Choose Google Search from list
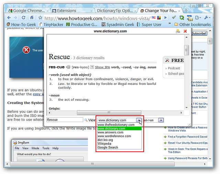The image size is (220, 174). (119, 147)
